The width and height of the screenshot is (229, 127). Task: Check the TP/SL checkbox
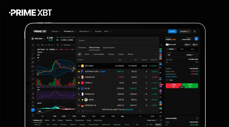[x=167, y=80]
